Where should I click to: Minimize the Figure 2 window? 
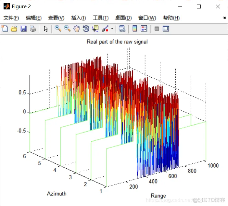tap(180, 6)
